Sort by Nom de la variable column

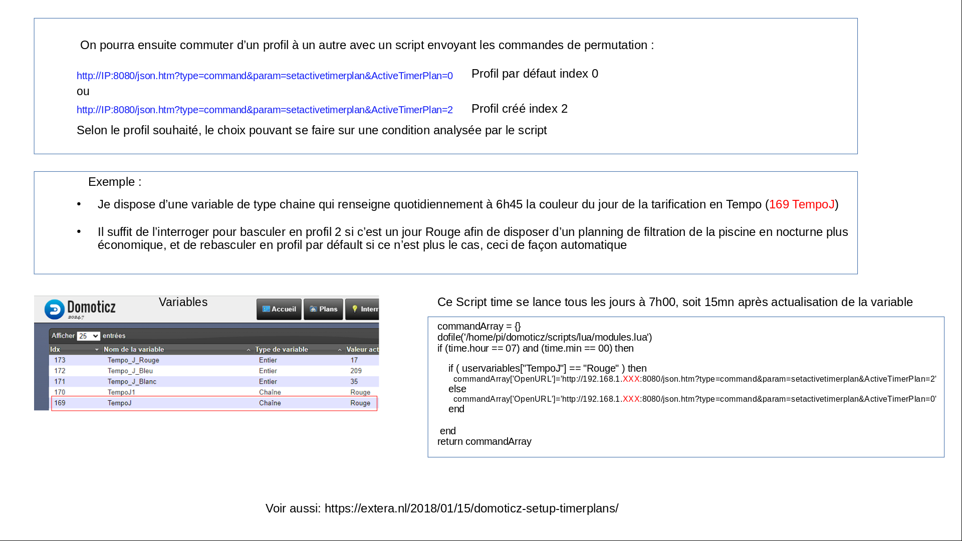pyautogui.click(x=134, y=350)
